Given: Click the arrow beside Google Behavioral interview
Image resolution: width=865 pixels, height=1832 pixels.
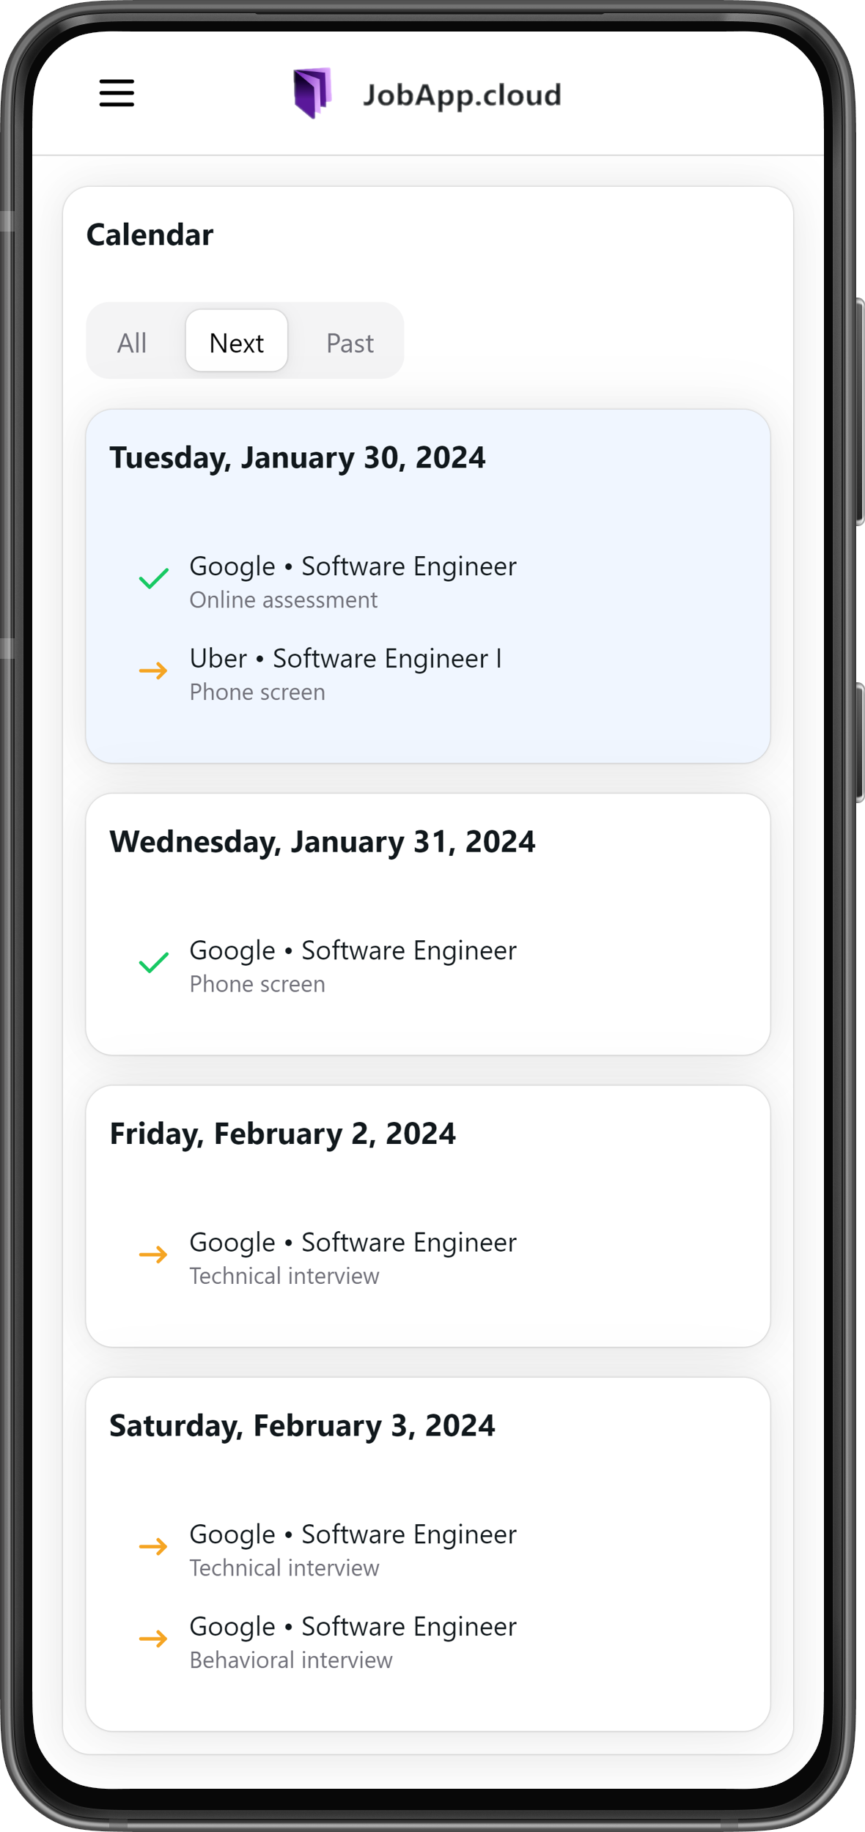Looking at the screenshot, I should [155, 1639].
